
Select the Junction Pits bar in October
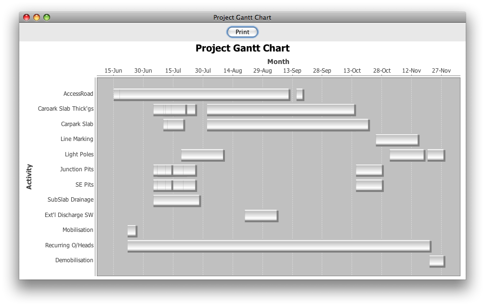(x=369, y=170)
